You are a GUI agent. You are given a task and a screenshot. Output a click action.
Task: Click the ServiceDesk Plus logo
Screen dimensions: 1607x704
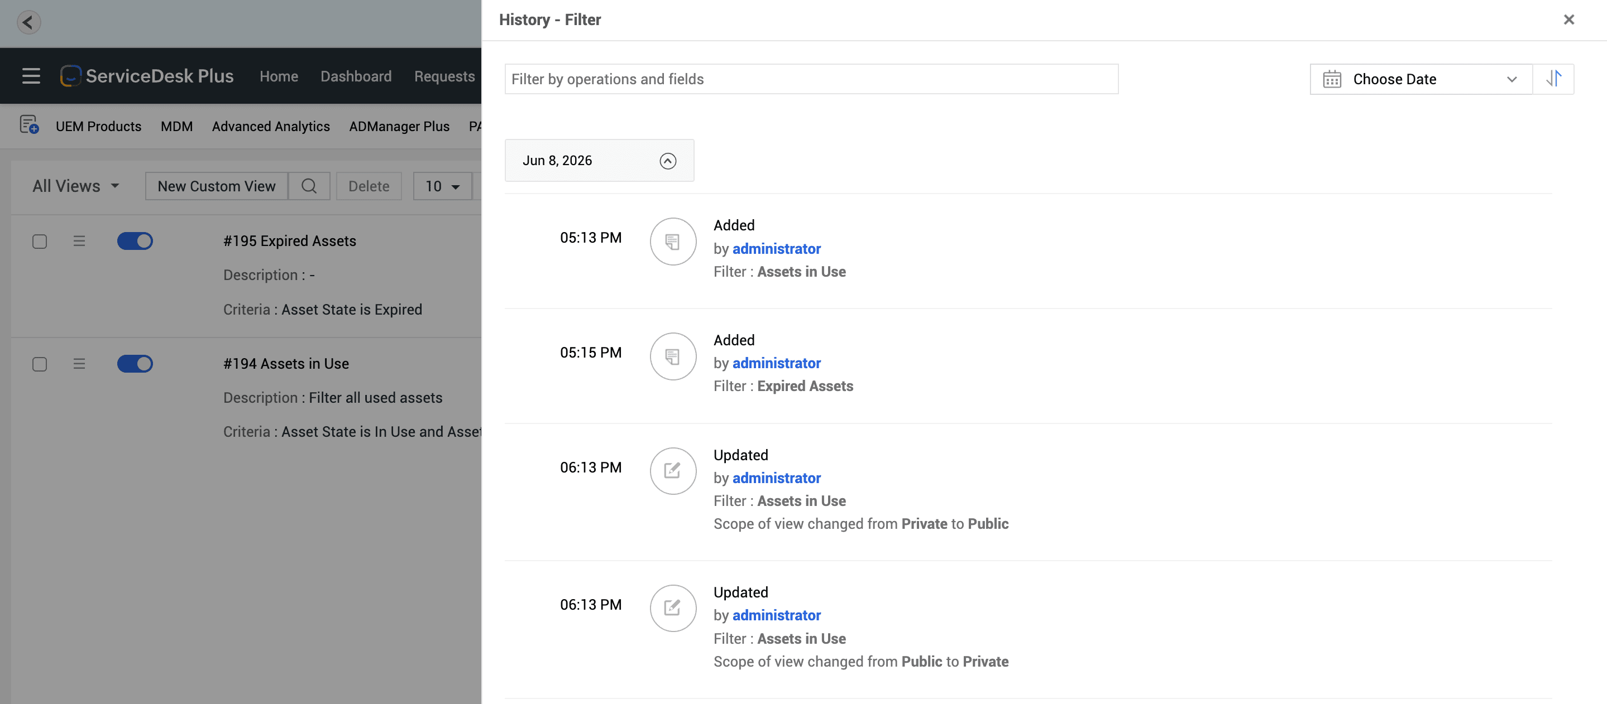coord(147,76)
